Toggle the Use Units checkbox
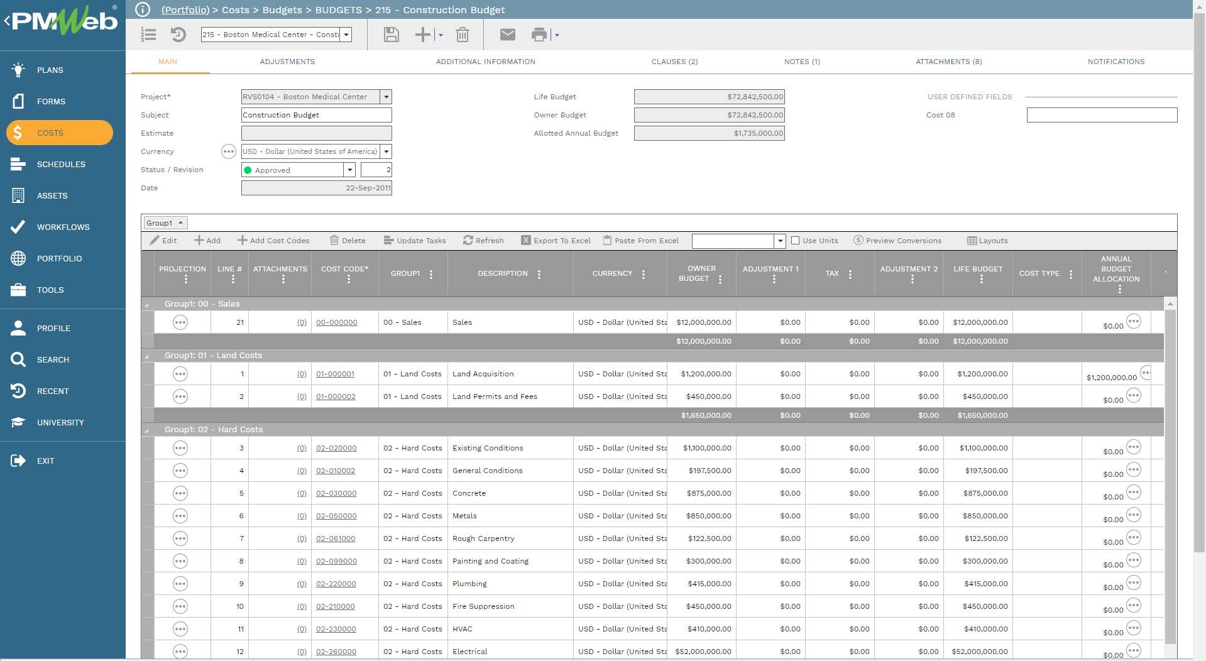Image resolution: width=1206 pixels, height=661 pixels. click(795, 240)
